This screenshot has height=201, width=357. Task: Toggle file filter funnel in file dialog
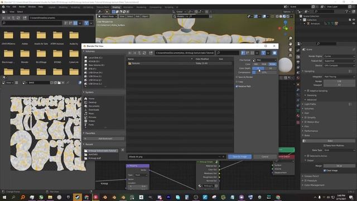point(263,53)
